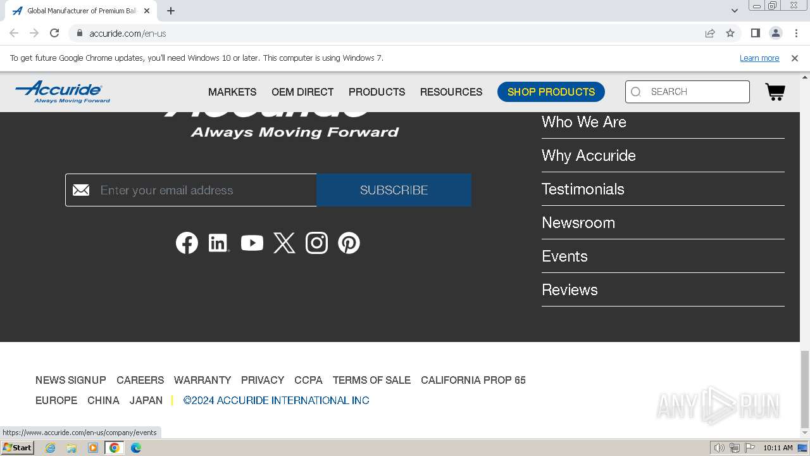Image resolution: width=810 pixels, height=456 pixels.
Task: Click the PRIVACY footer link
Action: tap(263, 380)
